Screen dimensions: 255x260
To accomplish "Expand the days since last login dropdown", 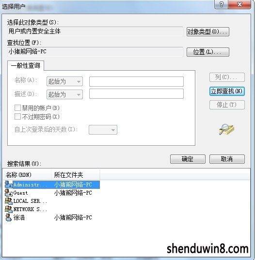I will tap(103, 130).
